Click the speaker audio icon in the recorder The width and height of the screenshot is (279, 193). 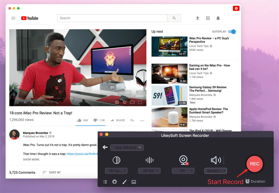216,160
